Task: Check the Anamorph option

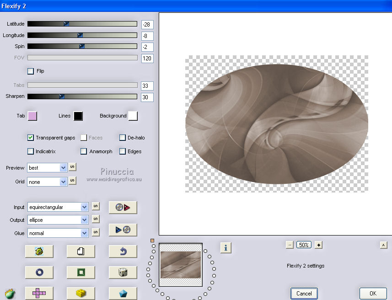Action: pyautogui.click(x=84, y=151)
